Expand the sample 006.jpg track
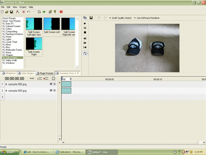 [6, 84]
